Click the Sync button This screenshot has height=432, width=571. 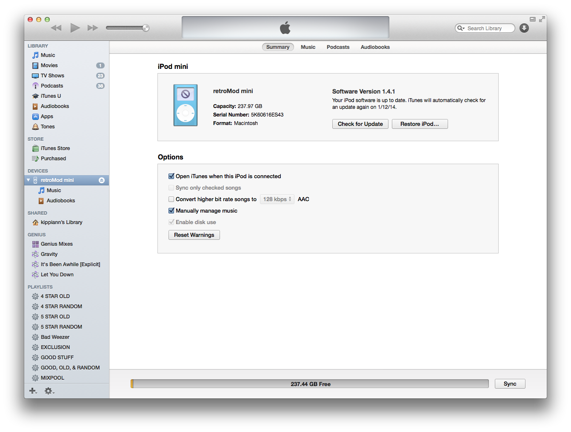point(510,384)
